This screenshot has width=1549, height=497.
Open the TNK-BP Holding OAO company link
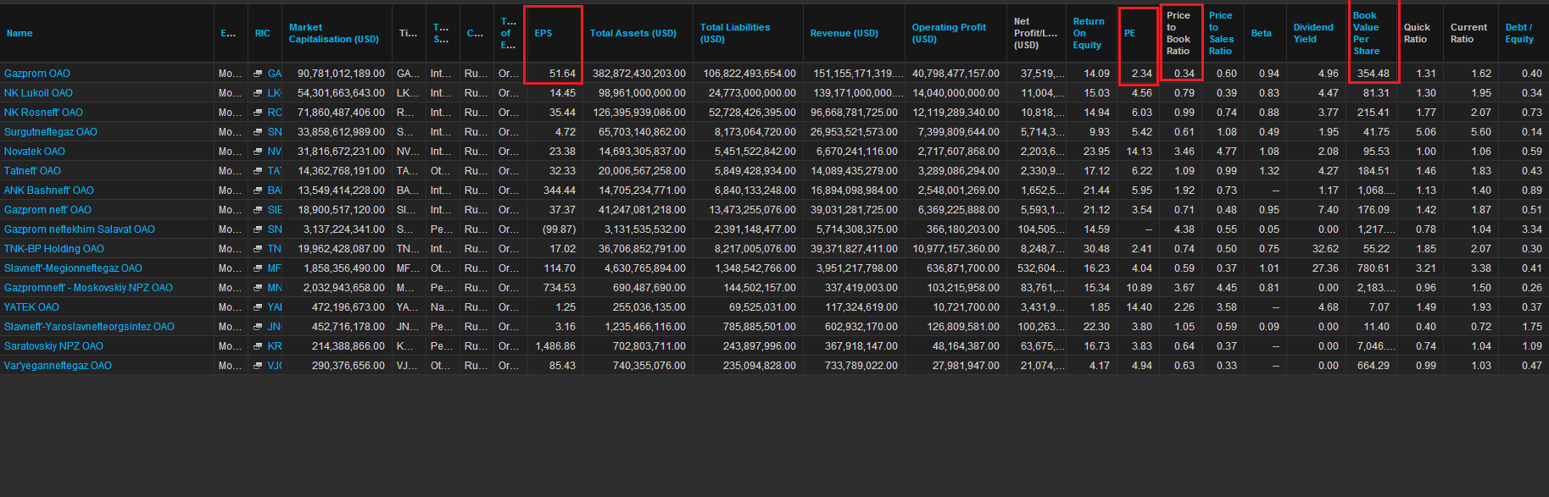[x=54, y=249]
